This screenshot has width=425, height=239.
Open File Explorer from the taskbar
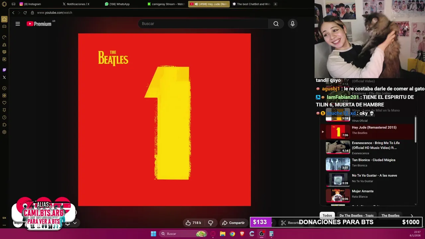(x=223, y=234)
